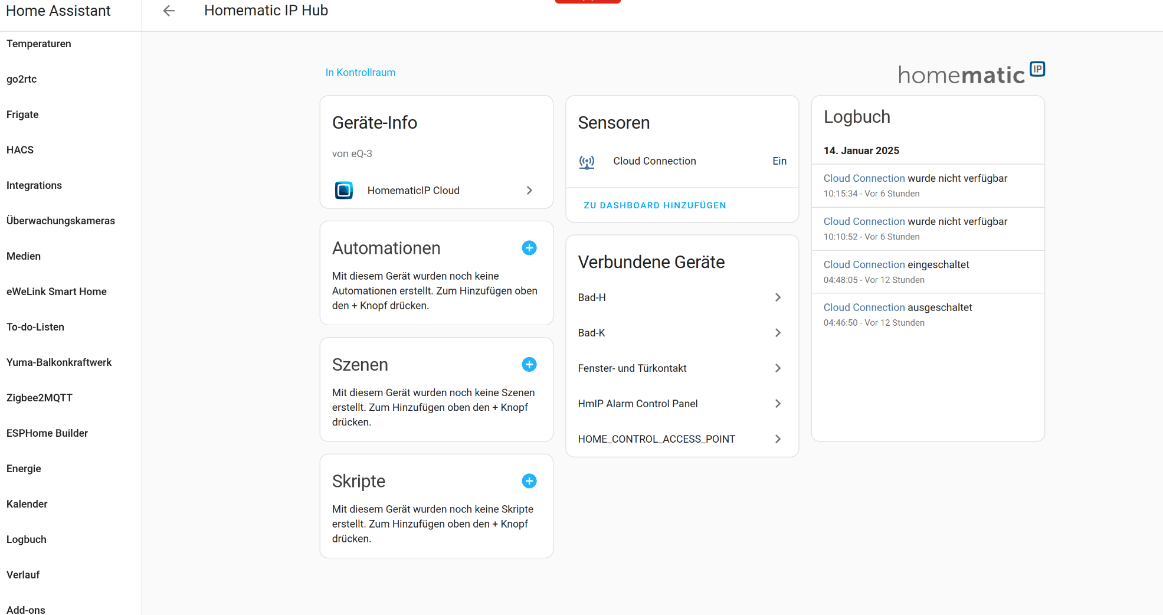Open Frigate from the sidebar
Viewport: 1163px width, 615px height.
[x=22, y=115]
